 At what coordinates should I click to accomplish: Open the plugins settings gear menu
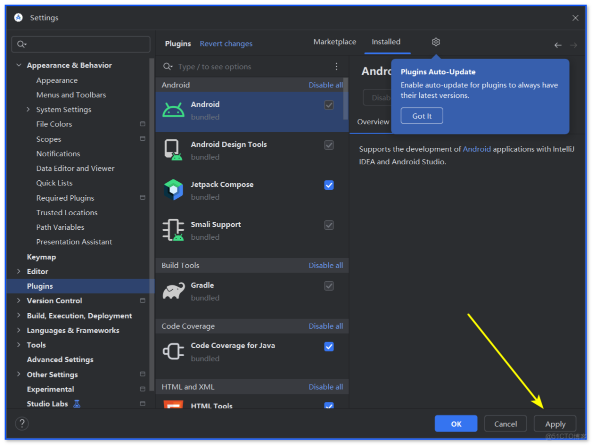(435, 42)
